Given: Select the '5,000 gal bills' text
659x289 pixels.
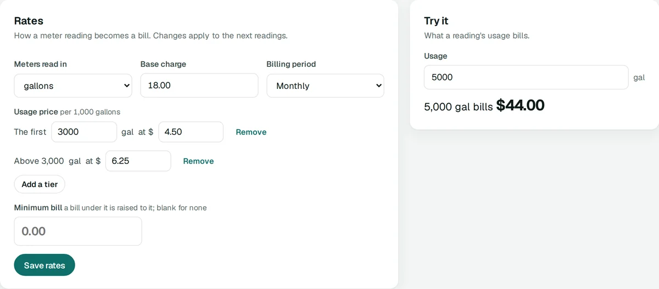Looking at the screenshot, I should [459, 107].
